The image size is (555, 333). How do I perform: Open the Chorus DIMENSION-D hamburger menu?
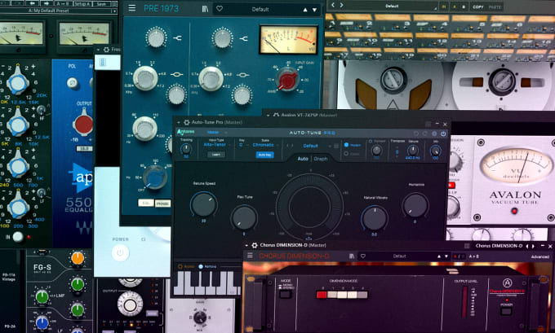point(250,256)
